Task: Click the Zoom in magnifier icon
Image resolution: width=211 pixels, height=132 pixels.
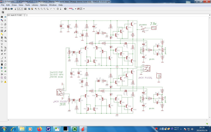Action: click(39, 9)
